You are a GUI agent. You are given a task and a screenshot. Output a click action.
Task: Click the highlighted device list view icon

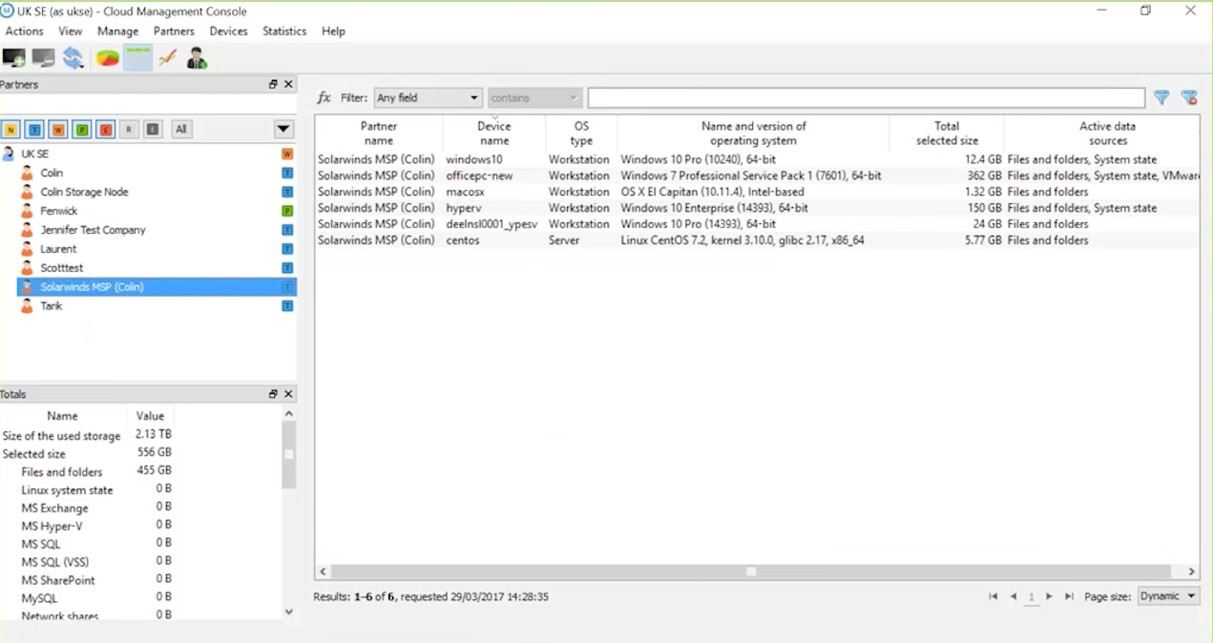(137, 58)
